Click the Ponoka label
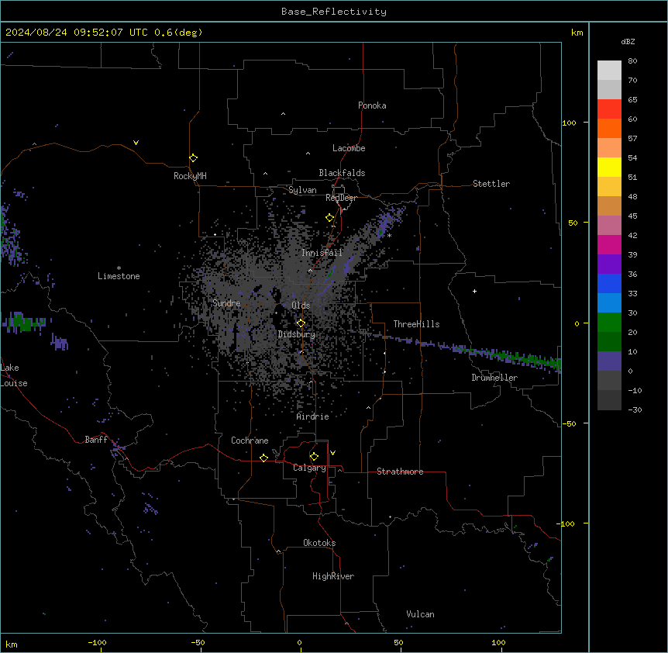 [372, 105]
